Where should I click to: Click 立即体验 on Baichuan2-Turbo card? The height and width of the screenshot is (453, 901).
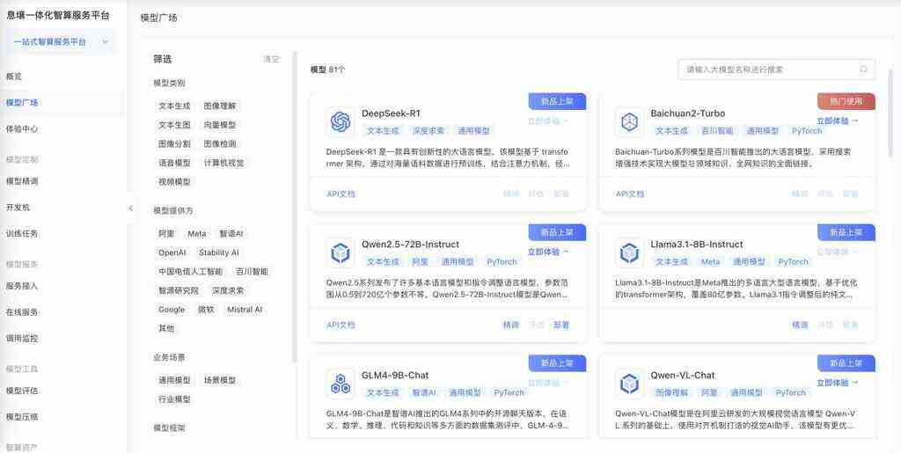point(838,121)
